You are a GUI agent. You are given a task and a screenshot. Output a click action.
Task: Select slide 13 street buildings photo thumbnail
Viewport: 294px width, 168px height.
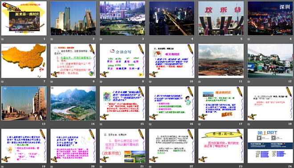24,103
